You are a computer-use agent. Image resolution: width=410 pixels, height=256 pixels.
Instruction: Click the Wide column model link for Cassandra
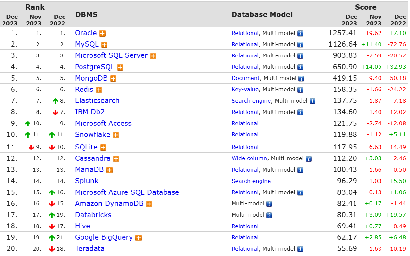(x=249, y=158)
